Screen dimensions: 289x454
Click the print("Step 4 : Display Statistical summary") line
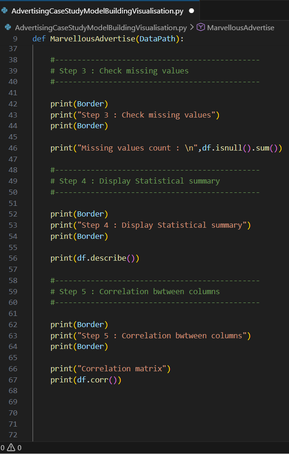coord(151,225)
